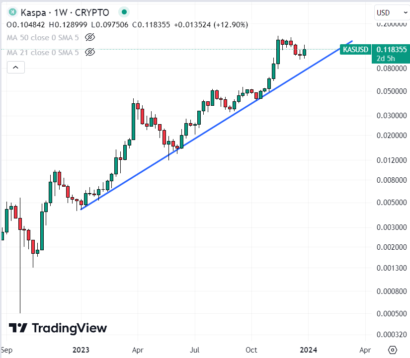Click the green data status dot
Screen dimensions: 410x358
click(123, 12)
